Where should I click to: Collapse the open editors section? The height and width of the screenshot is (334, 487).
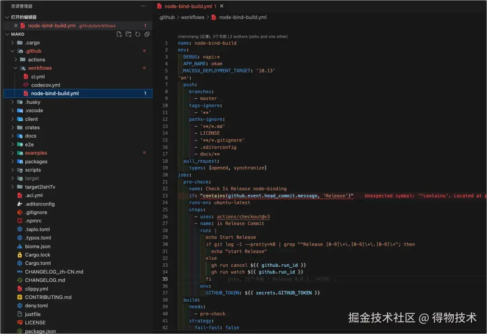point(7,17)
